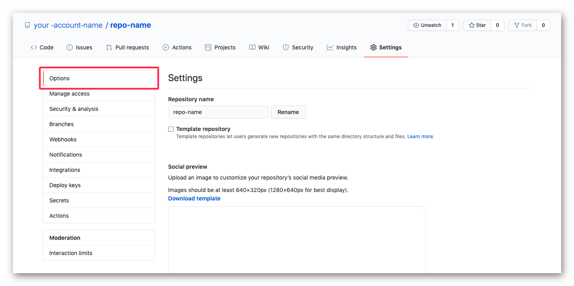Open Integrations settings

pyautogui.click(x=99, y=170)
